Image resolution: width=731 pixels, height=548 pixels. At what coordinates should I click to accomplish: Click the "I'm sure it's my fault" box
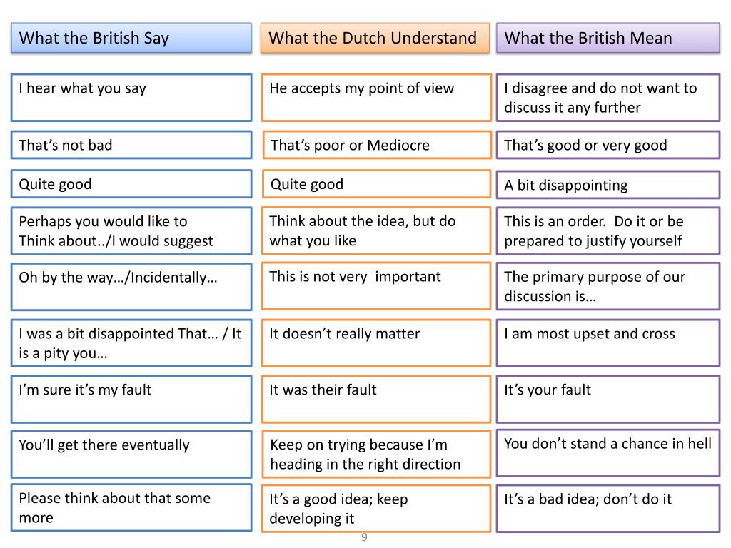click(131, 399)
